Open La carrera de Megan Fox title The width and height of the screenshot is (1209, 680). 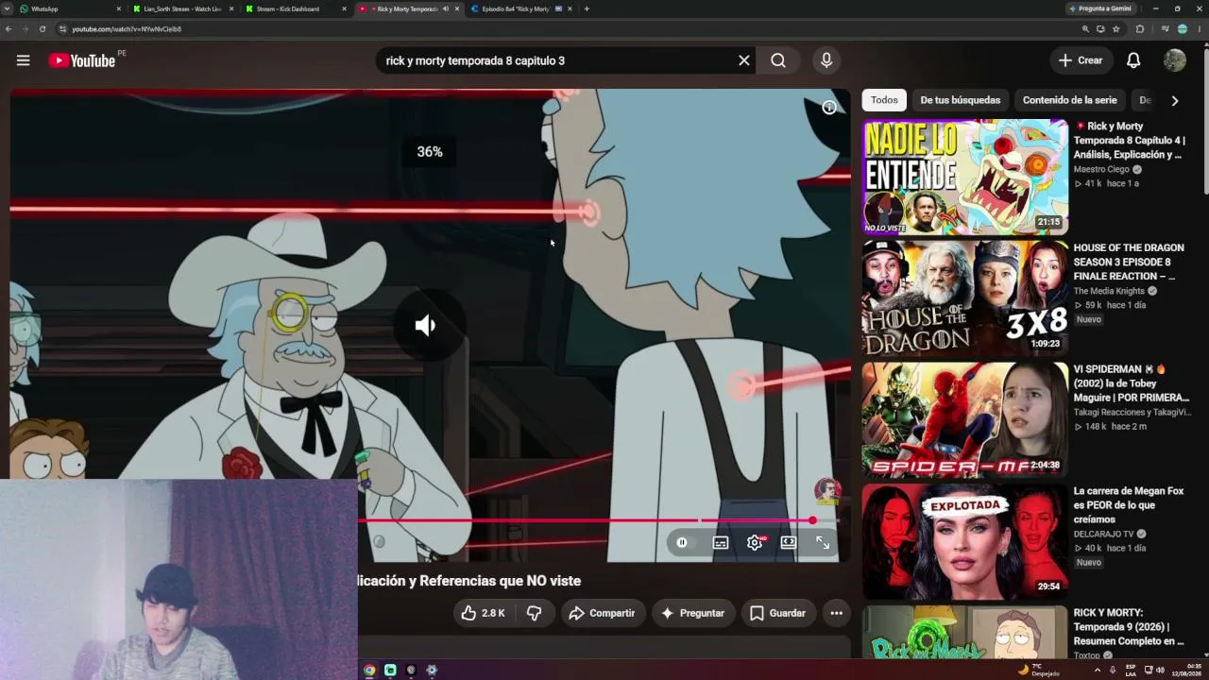click(x=1129, y=505)
